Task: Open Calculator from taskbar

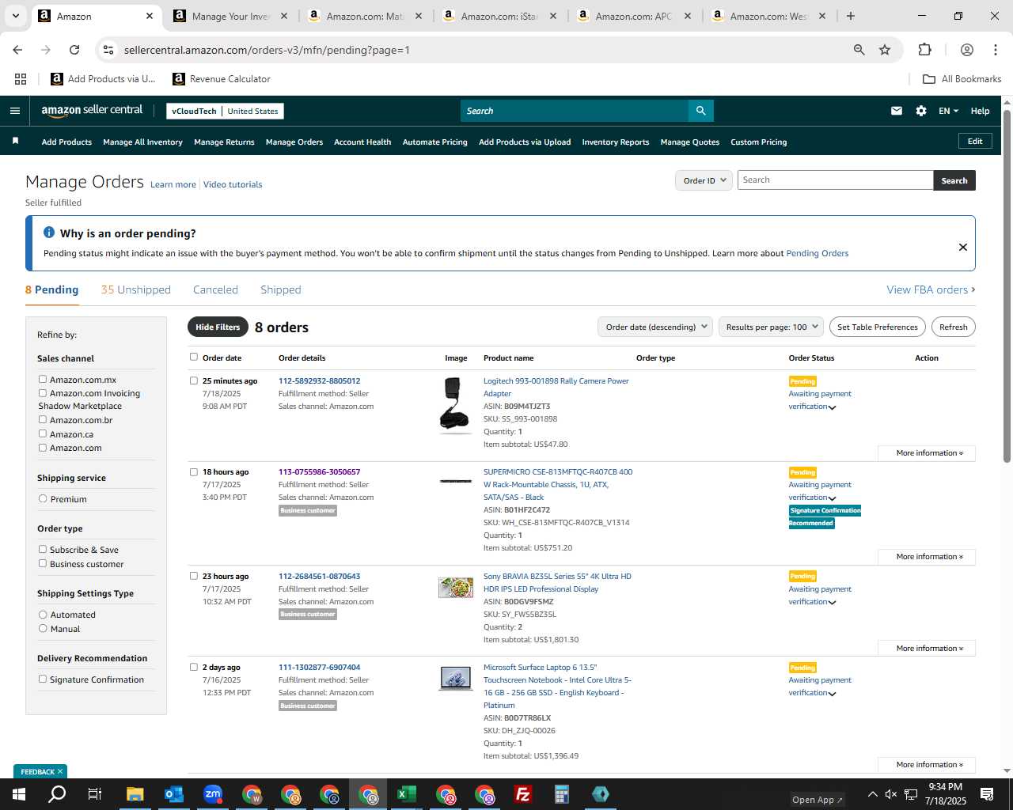Action: point(562,794)
